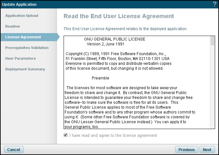
Task: Jump to the Prerequisites Validation step
Action: [27, 48]
